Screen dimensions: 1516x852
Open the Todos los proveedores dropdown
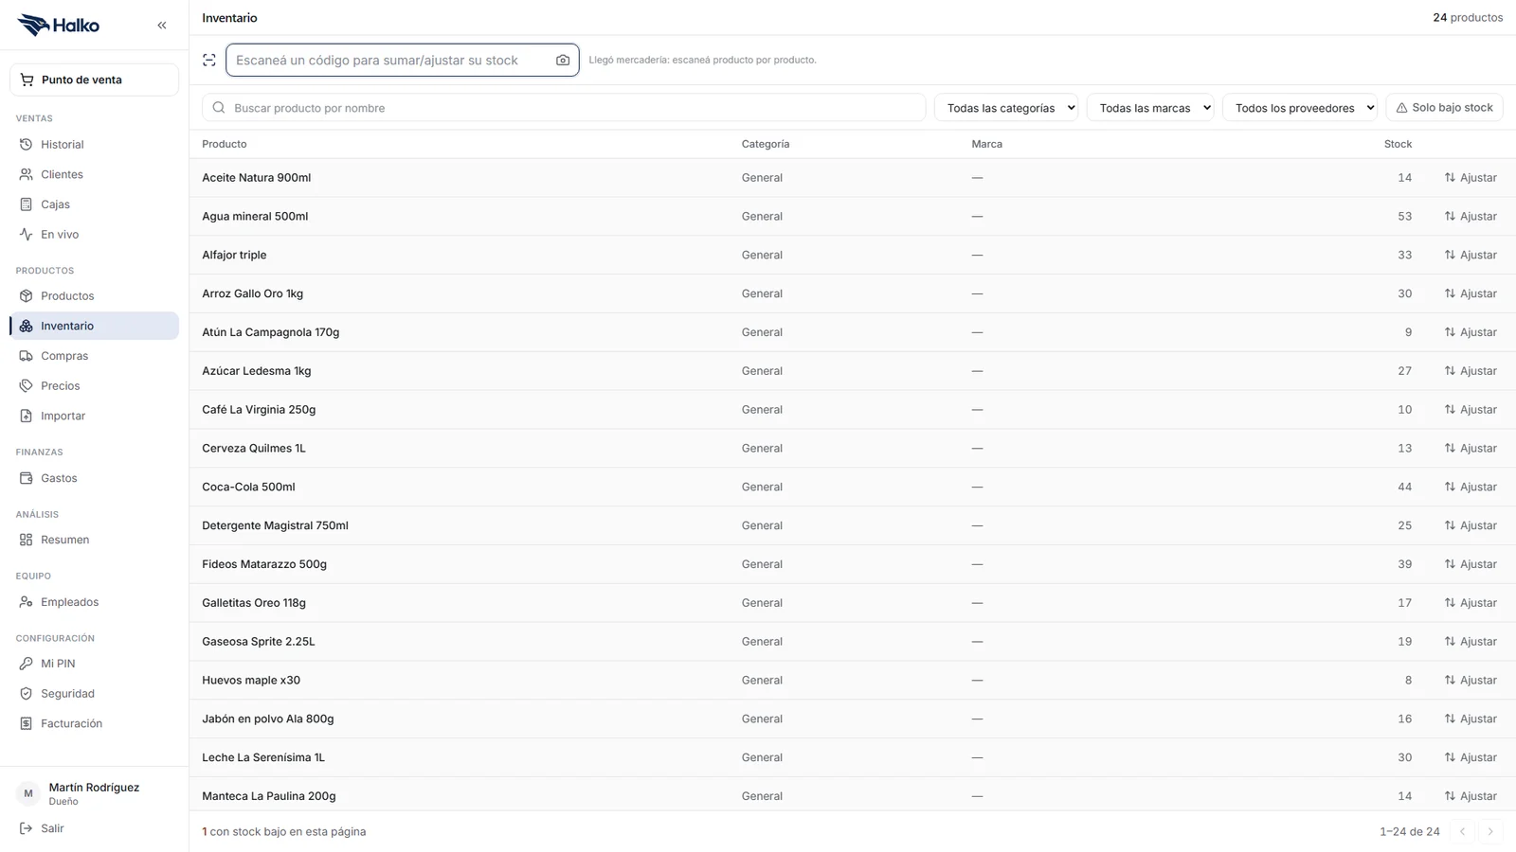[1300, 108]
